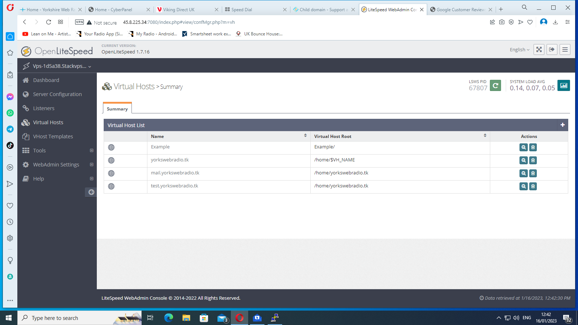578x325 pixels.
Task: Open the notification center
Action: pos(567,318)
